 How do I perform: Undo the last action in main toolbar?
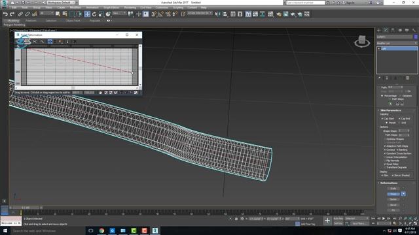tap(5, 14)
